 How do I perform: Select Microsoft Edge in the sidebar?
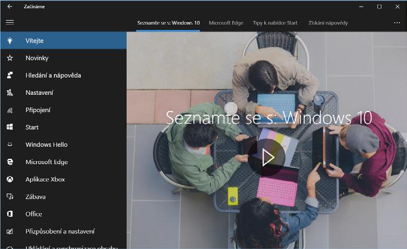point(63,162)
